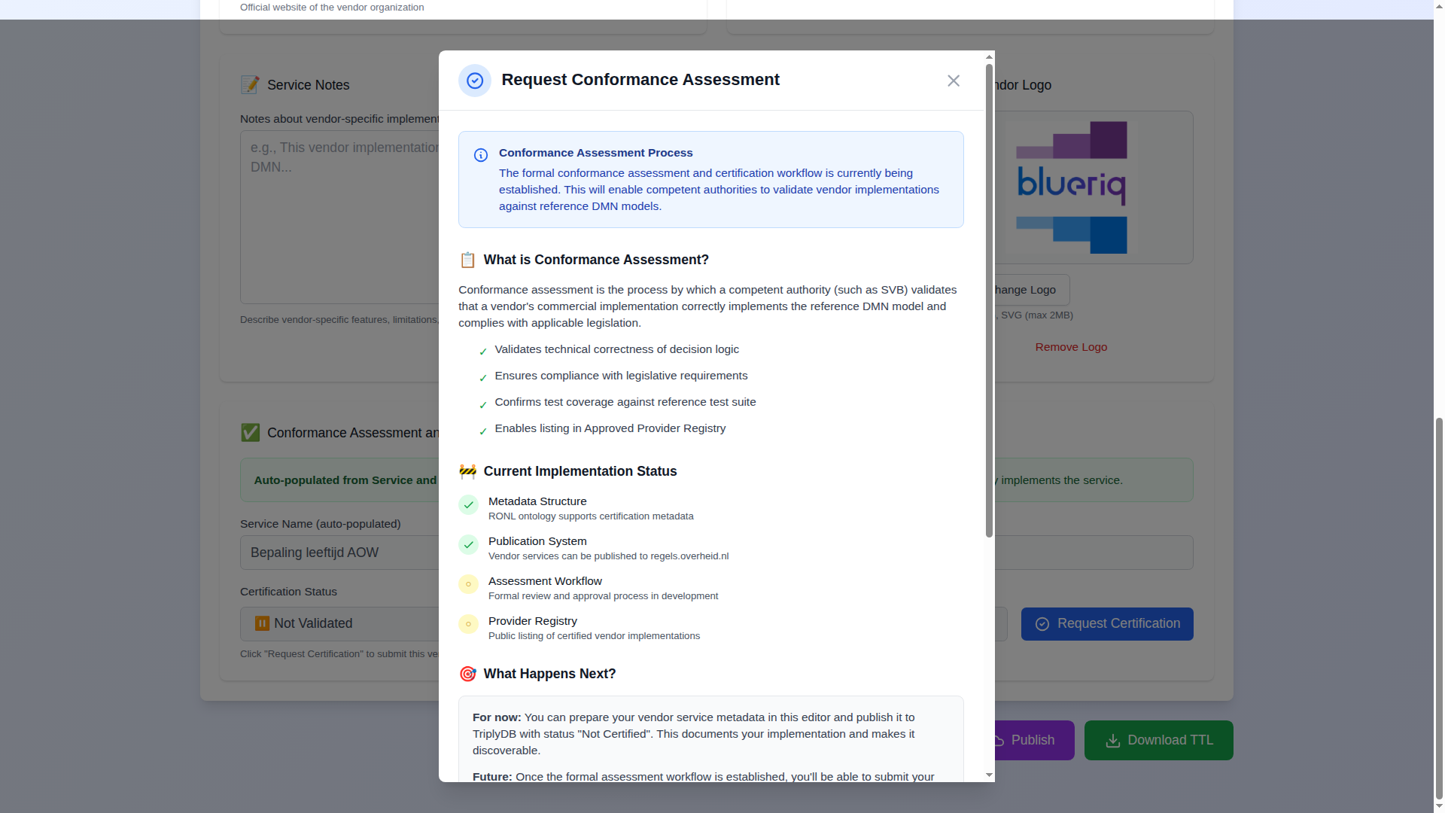Click the amber status dot beside Assessment Workflow
The width and height of the screenshot is (1445, 813).
click(x=468, y=585)
